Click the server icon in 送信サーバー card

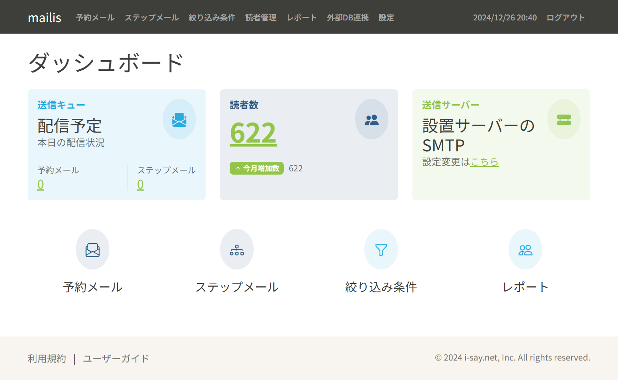pyautogui.click(x=564, y=119)
